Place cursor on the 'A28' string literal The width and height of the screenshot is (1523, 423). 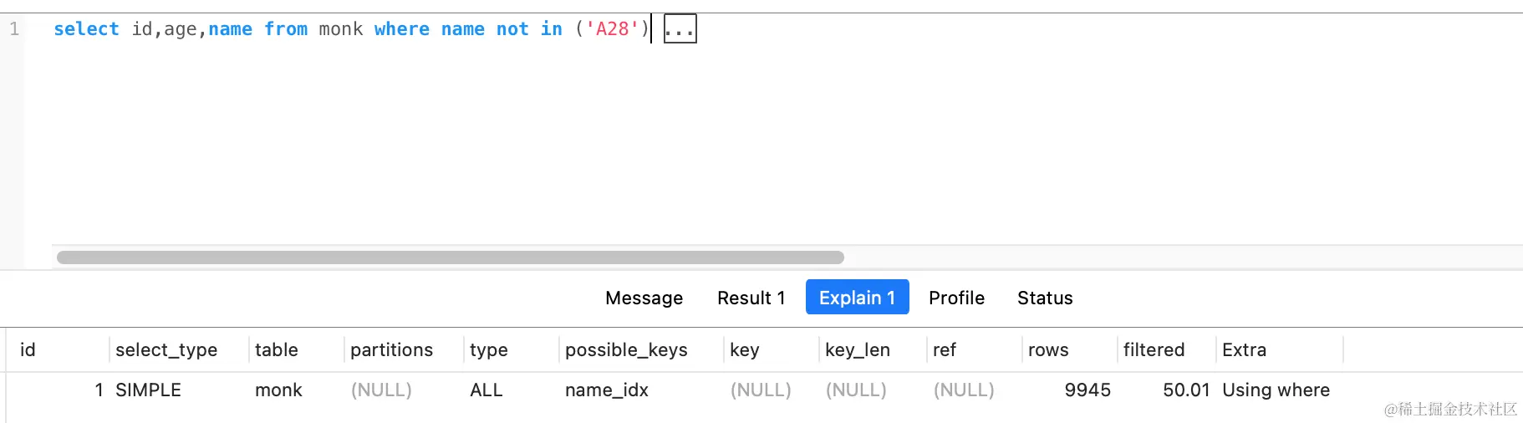(x=612, y=29)
